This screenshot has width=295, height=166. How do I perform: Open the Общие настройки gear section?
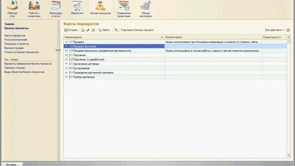(146, 9)
